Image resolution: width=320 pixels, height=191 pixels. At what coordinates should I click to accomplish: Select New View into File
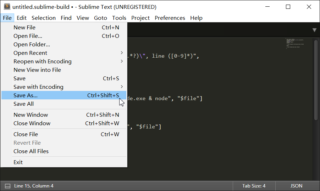(x=64, y=70)
